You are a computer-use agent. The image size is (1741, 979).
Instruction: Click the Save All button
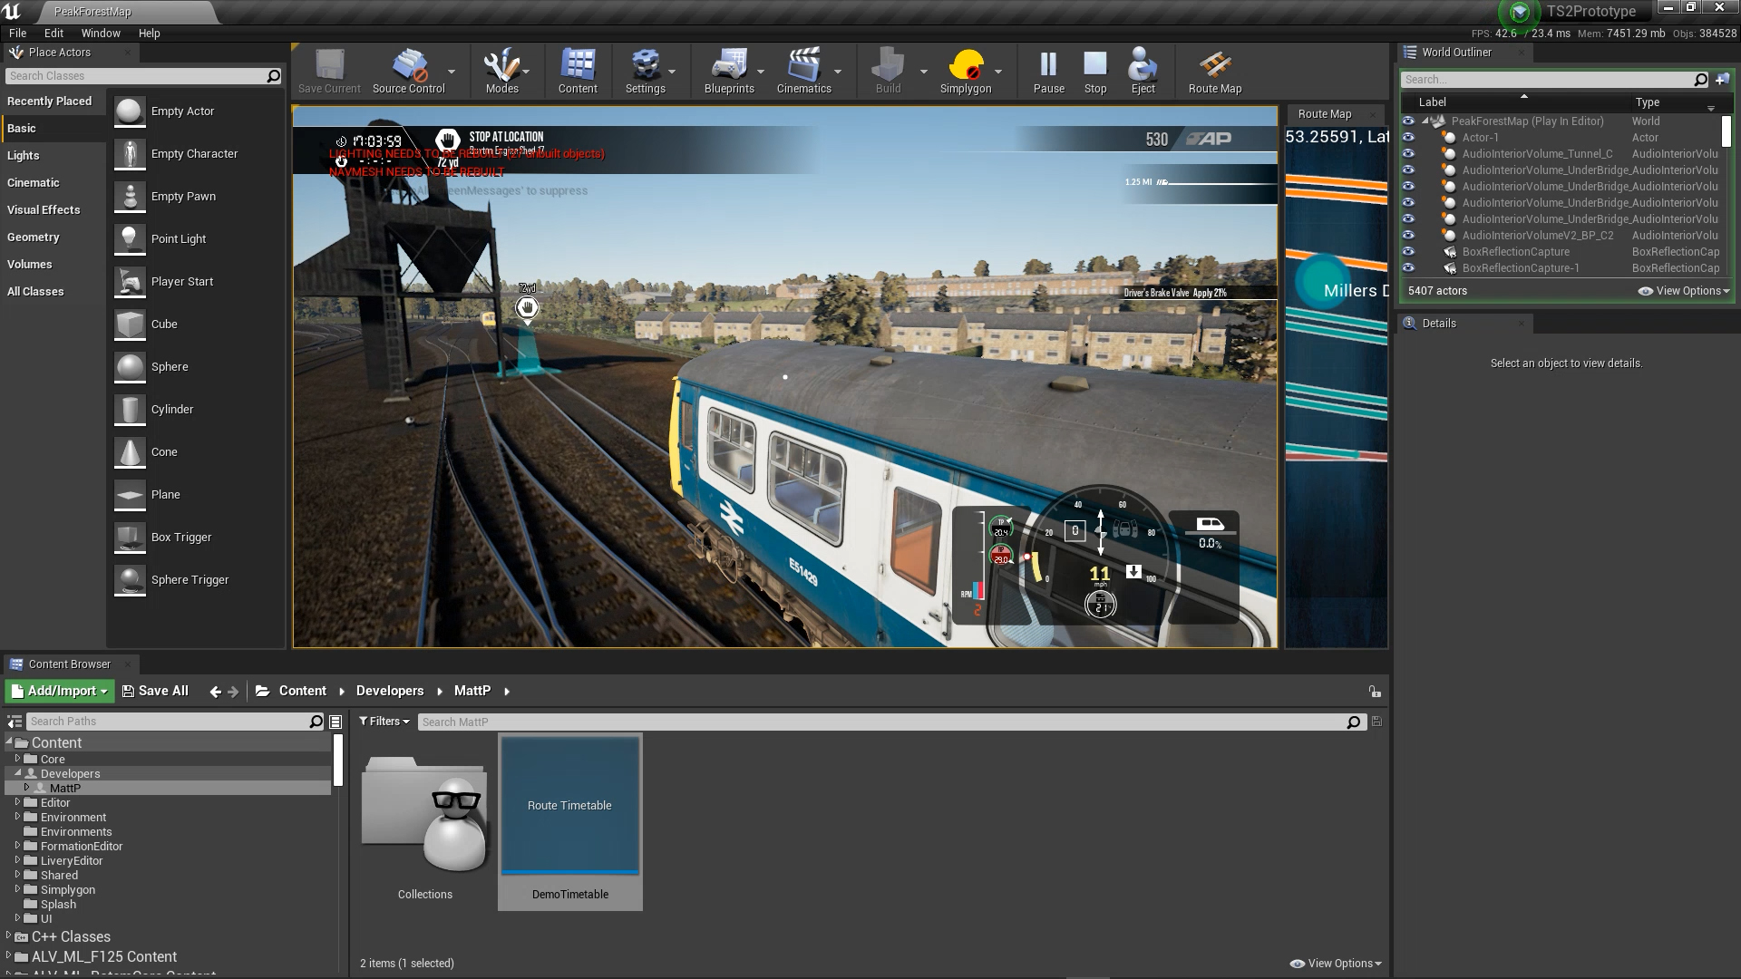[x=155, y=690]
